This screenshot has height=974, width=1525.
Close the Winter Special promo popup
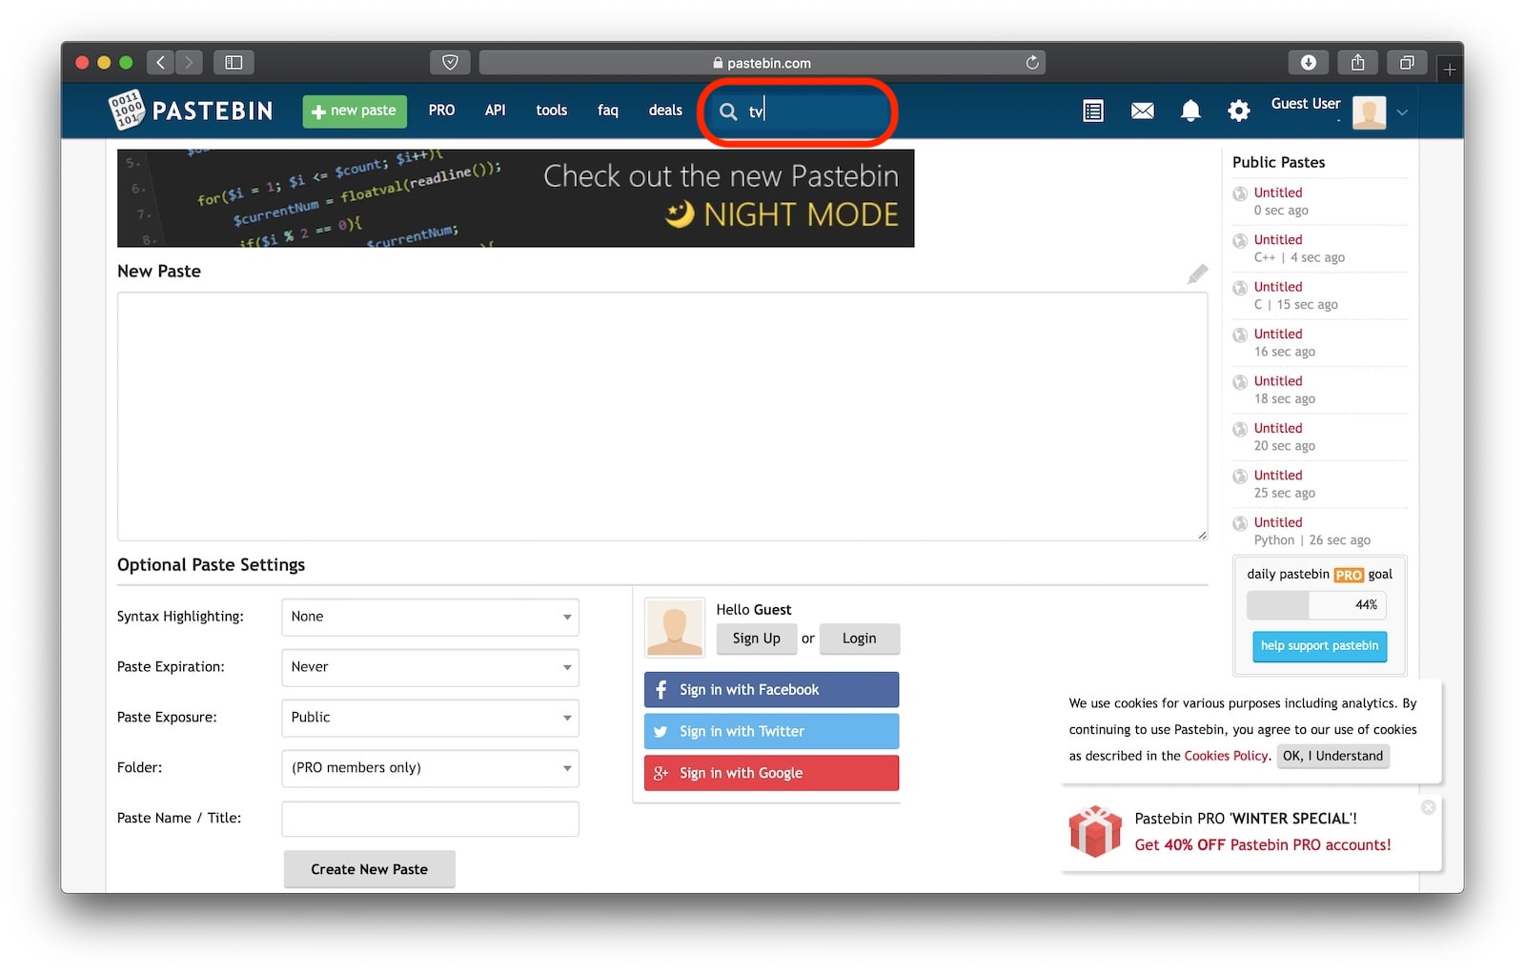1428,807
